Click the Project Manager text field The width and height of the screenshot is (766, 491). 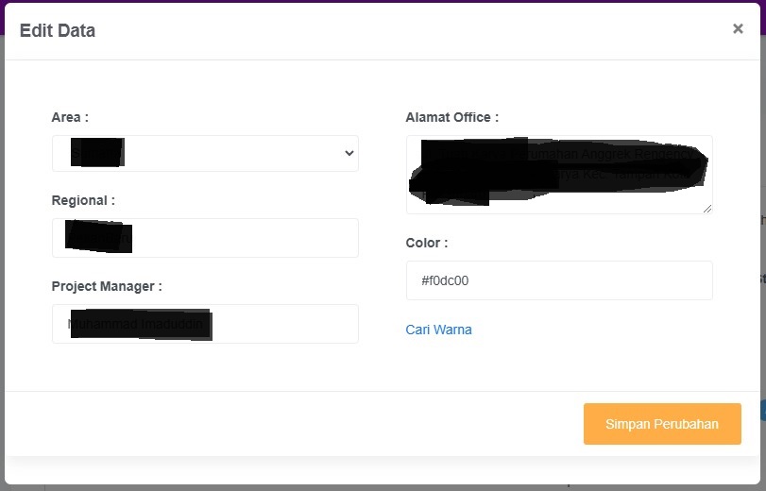click(205, 324)
